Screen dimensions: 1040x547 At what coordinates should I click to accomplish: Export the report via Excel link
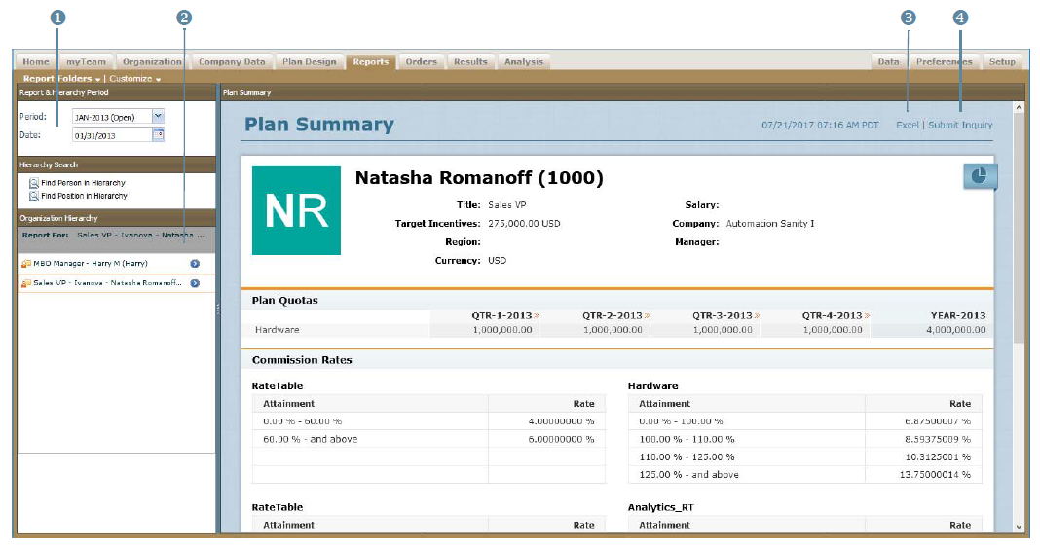[908, 125]
